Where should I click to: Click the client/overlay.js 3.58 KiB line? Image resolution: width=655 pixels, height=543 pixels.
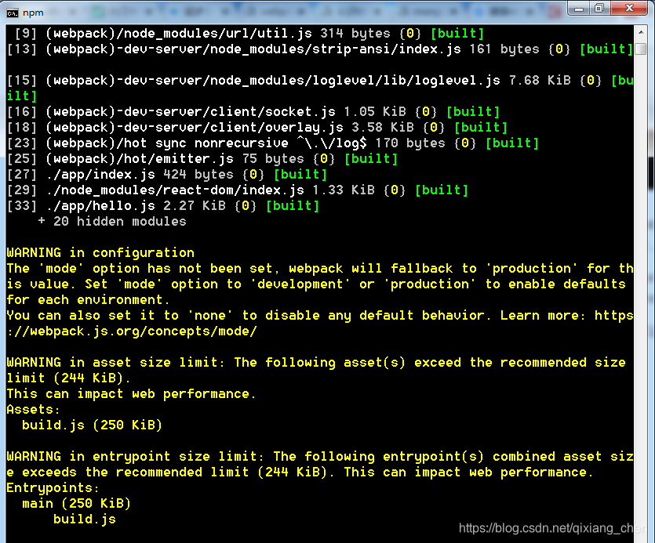tap(257, 127)
